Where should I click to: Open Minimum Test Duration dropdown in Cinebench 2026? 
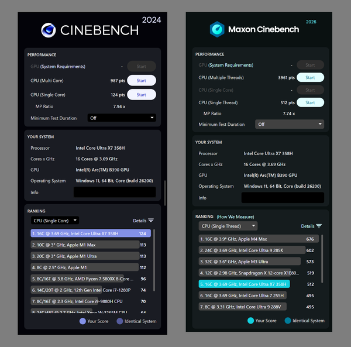point(290,124)
